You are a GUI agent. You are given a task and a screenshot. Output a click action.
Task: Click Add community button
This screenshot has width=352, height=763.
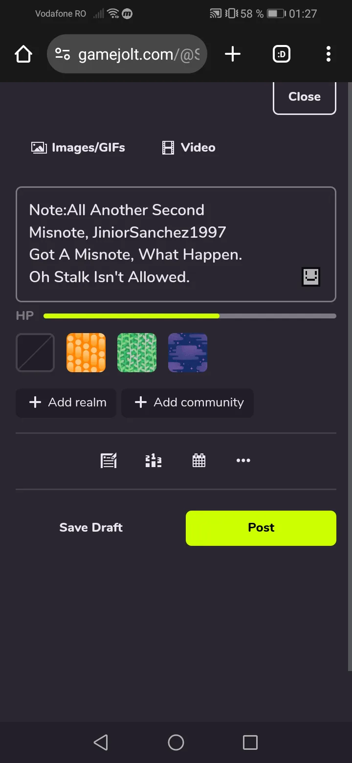187,403
